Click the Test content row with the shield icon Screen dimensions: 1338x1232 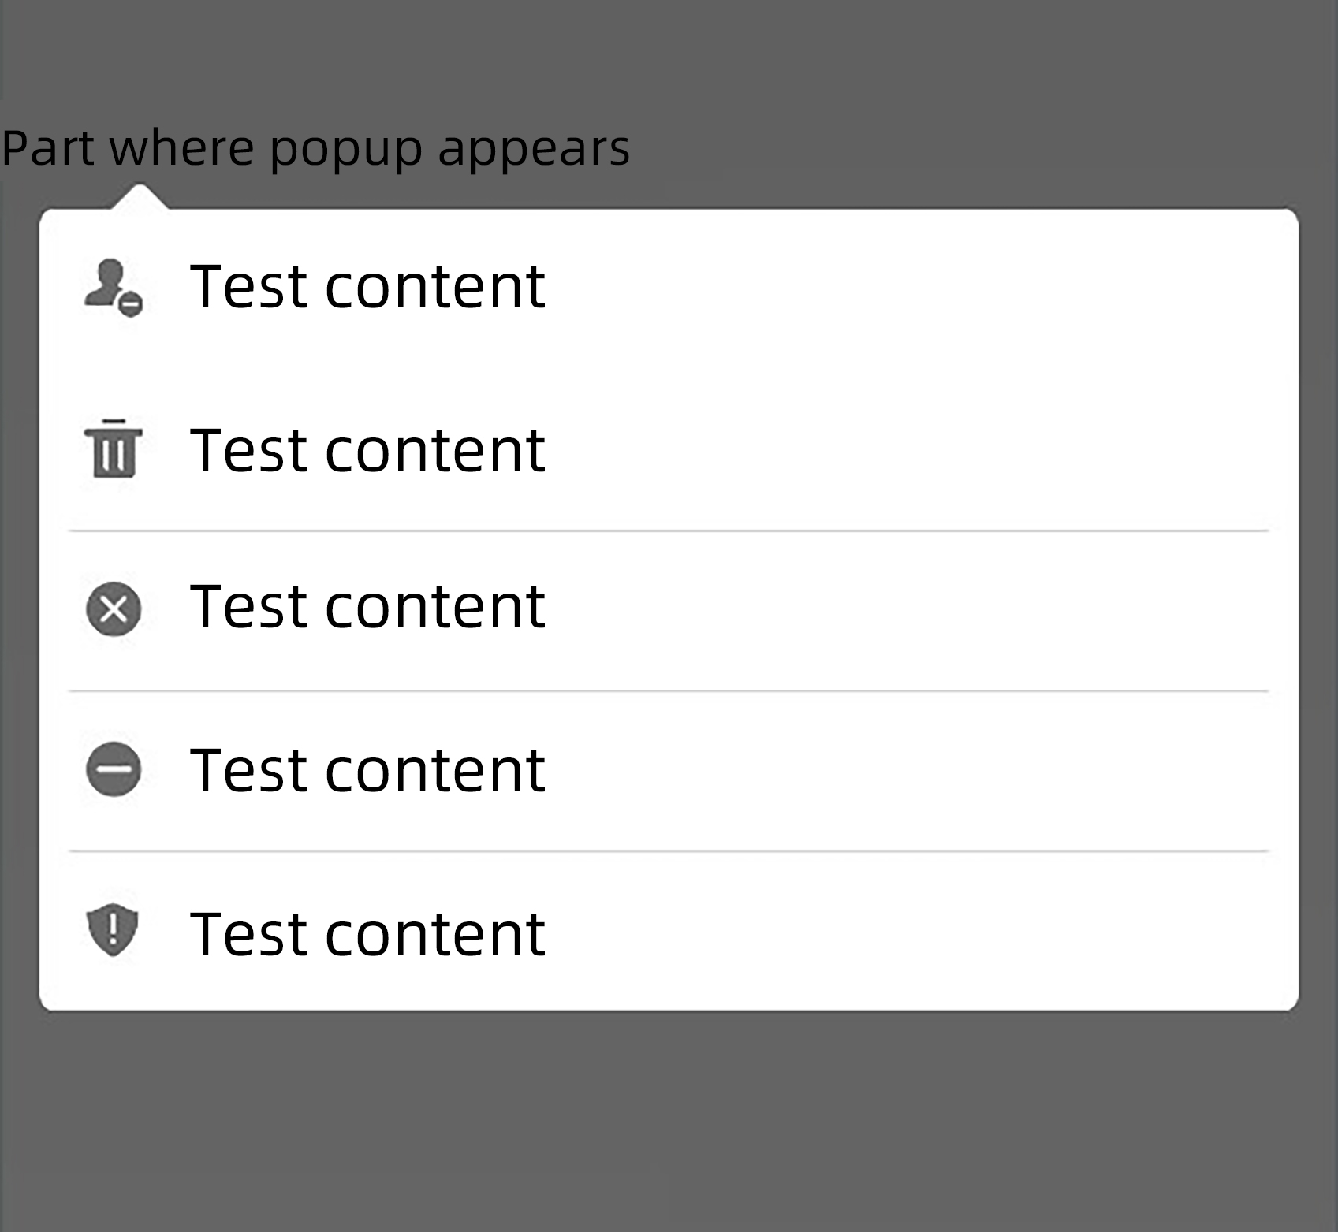[367, 932]
